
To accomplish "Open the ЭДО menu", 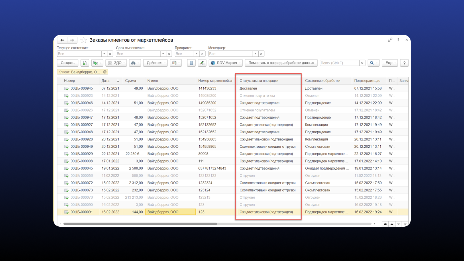I will point(116,63).
